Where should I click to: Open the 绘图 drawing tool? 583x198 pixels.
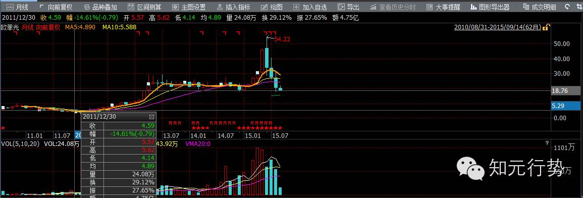coord(272,7)
